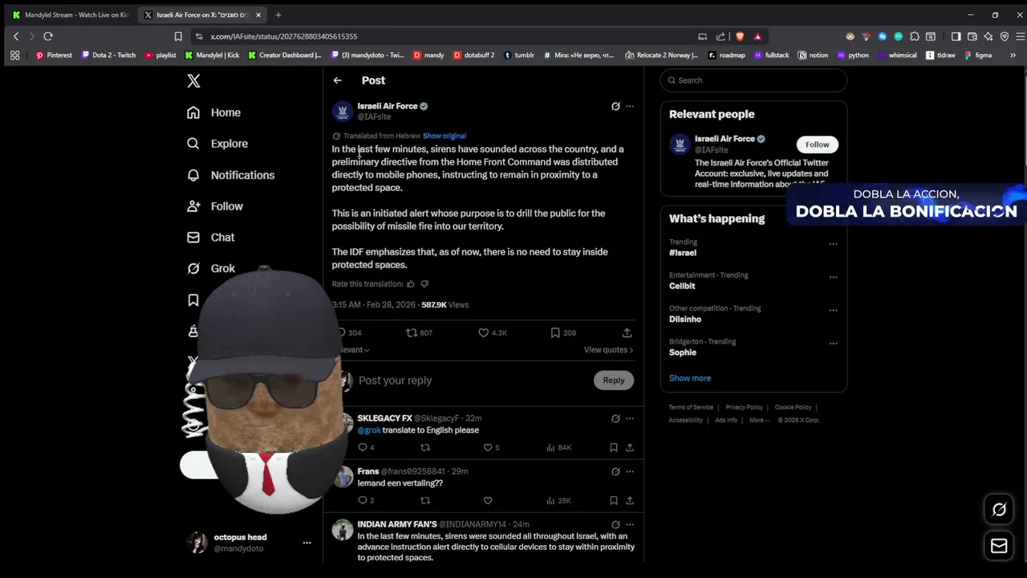Click the Grok icon on SKLEGACY FX's reply

point(615,418)
